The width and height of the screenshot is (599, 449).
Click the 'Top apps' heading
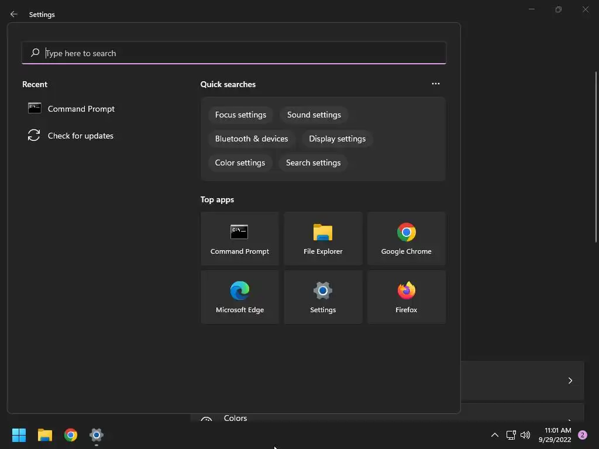point(218,200)
